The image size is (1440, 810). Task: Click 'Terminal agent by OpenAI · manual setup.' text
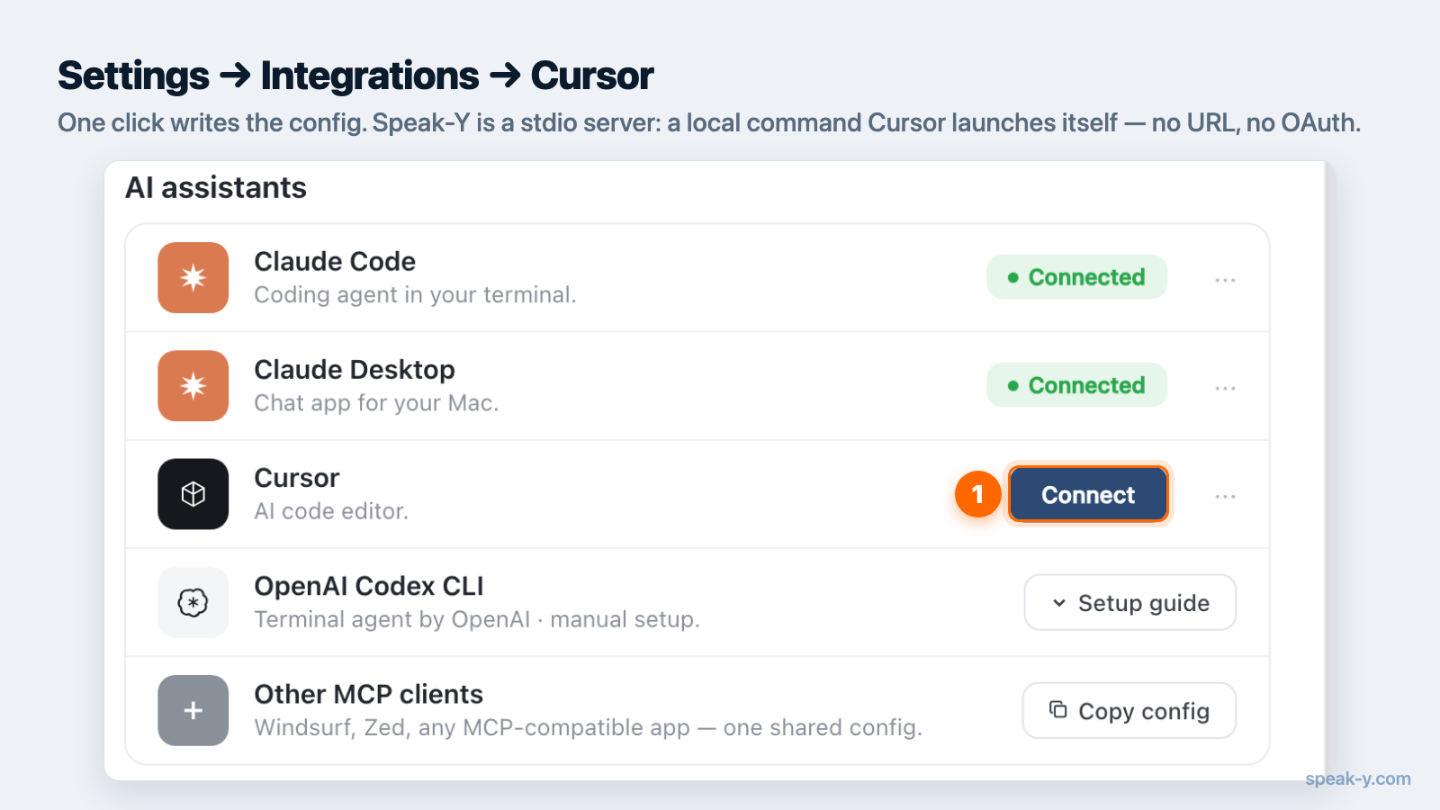[x=477, y=619]
